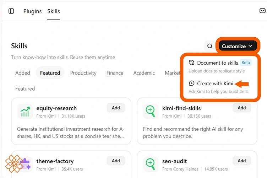The height and width of the screenshot is (178, 267).
Task: Add the kimi-find-skills skill
Action: (242, 108)
